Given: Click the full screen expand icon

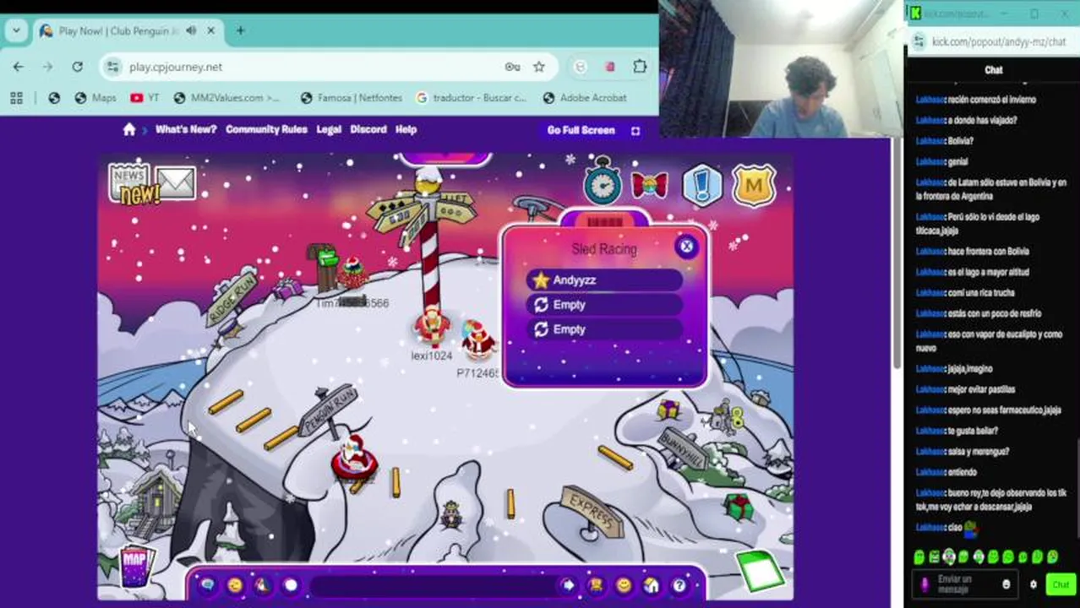Looking at the screenshot, I should [x=635, y=130].
